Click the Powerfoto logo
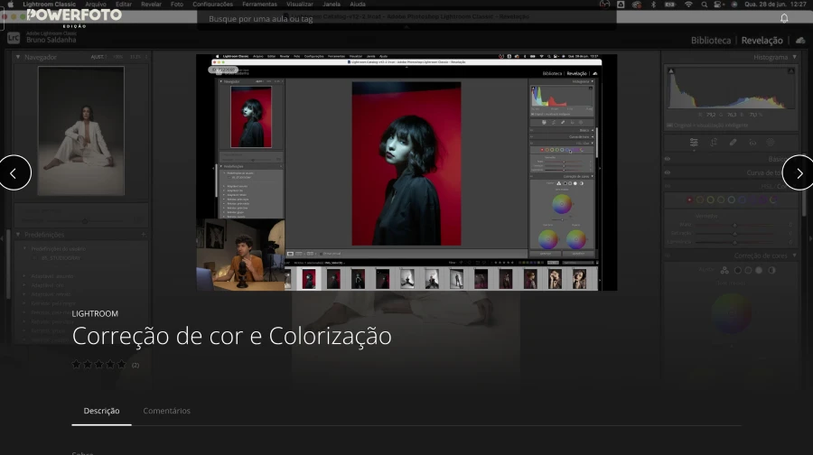813x455 pixels. click(x=74, y=17)
